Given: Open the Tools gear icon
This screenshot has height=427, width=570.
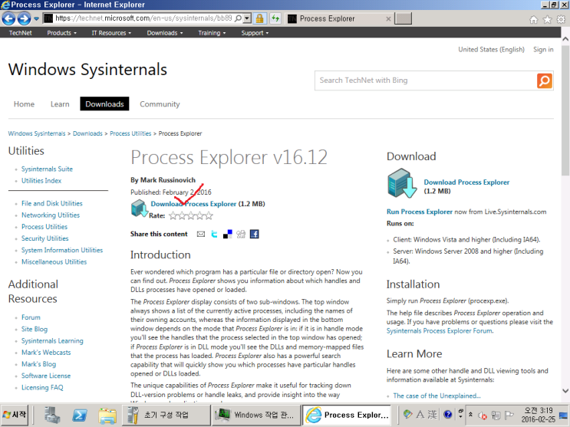Looking at the screenshot, I should pyautogui.click(x=561, y=20).
